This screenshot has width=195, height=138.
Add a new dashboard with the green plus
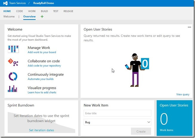tap(42, 16)
